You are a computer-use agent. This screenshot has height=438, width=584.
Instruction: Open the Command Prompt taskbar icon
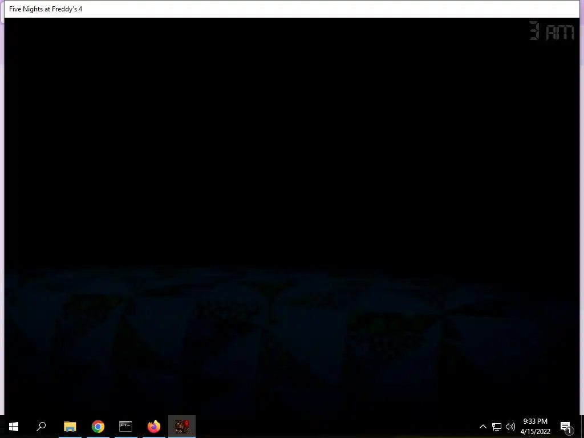pos(125,427)
